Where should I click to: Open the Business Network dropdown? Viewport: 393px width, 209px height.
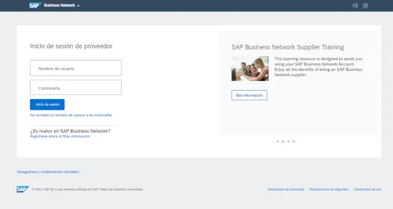click(62, 5)
